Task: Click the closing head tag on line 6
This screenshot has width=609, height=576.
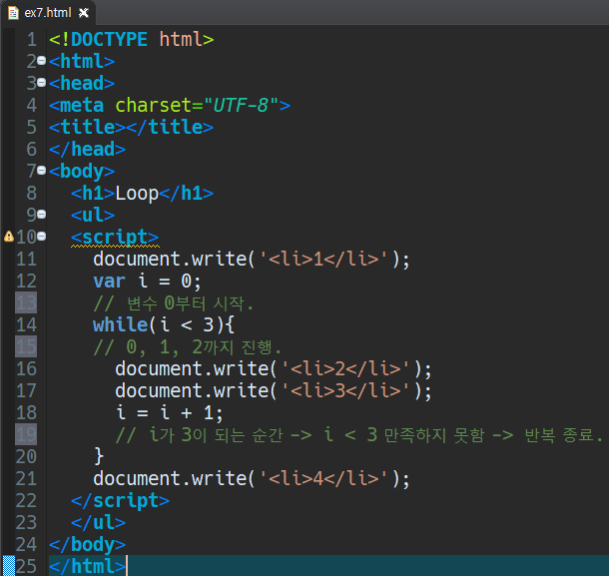Action: click(87, 150)
